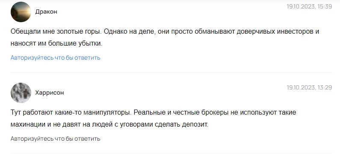Open Харрисон's round profile avatar
The image size is (340, 156).
(x=21, y=92)
